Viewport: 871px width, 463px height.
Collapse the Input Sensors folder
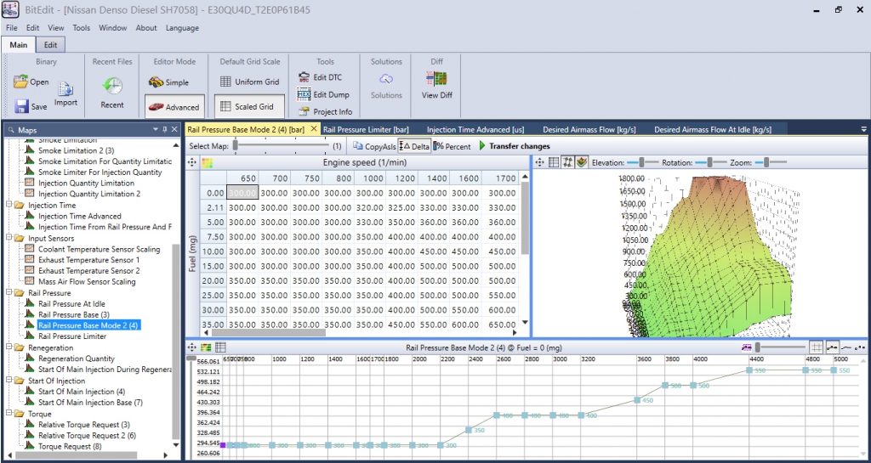[9, 238]
